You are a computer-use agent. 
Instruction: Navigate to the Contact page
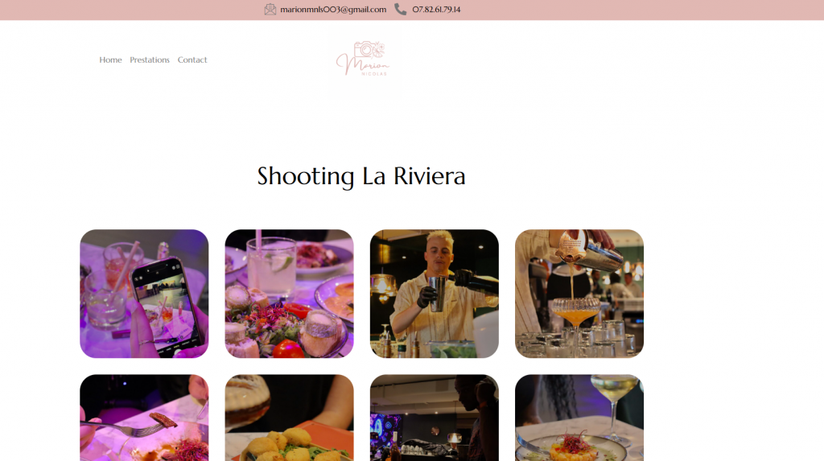click(192, 60)
